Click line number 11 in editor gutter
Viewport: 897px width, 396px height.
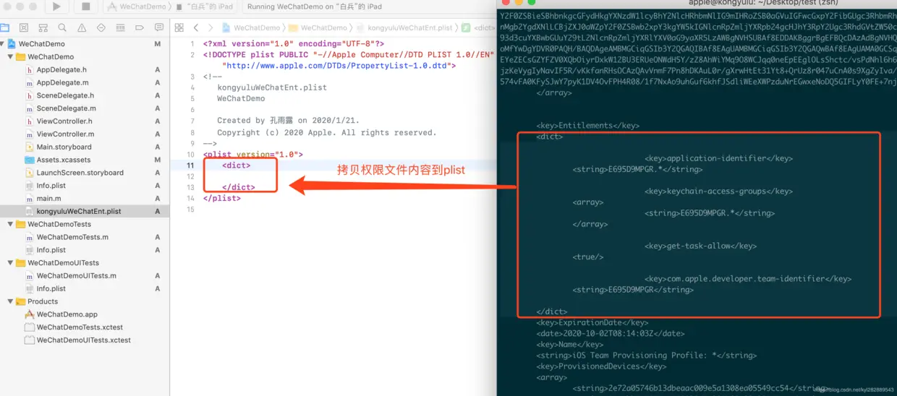[191, 165]
